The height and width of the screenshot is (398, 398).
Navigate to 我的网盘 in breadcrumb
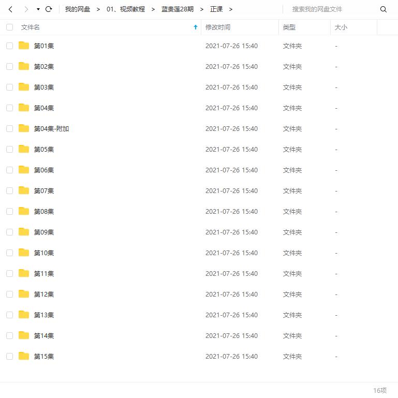(x=78, y=9)
